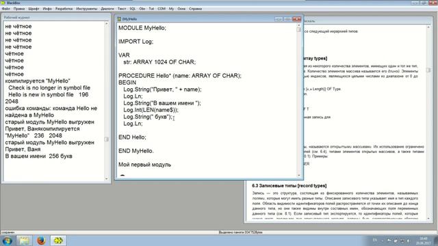Screen dimensions: 438x246
Task: Click the 'END MyHello.' line
Action: click(136, 151)
